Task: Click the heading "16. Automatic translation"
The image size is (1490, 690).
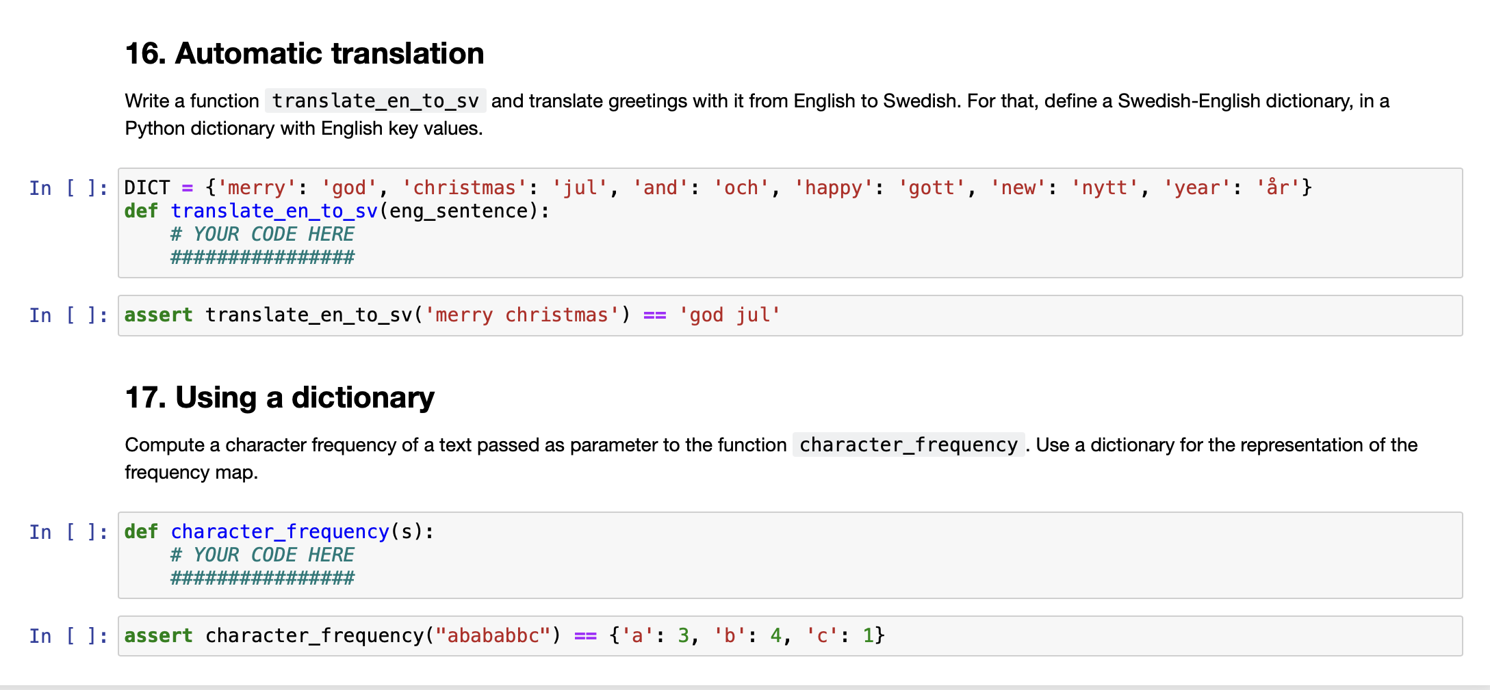Action: click(x=305, y=53)
